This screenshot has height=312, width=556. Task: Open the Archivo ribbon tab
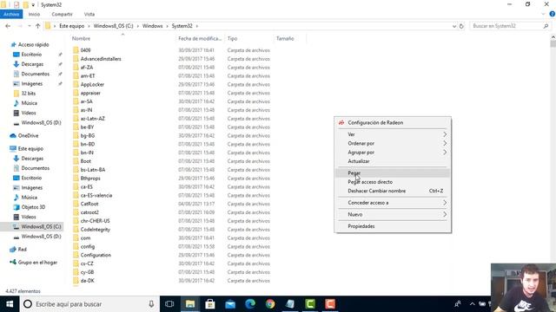click(11, 14)
